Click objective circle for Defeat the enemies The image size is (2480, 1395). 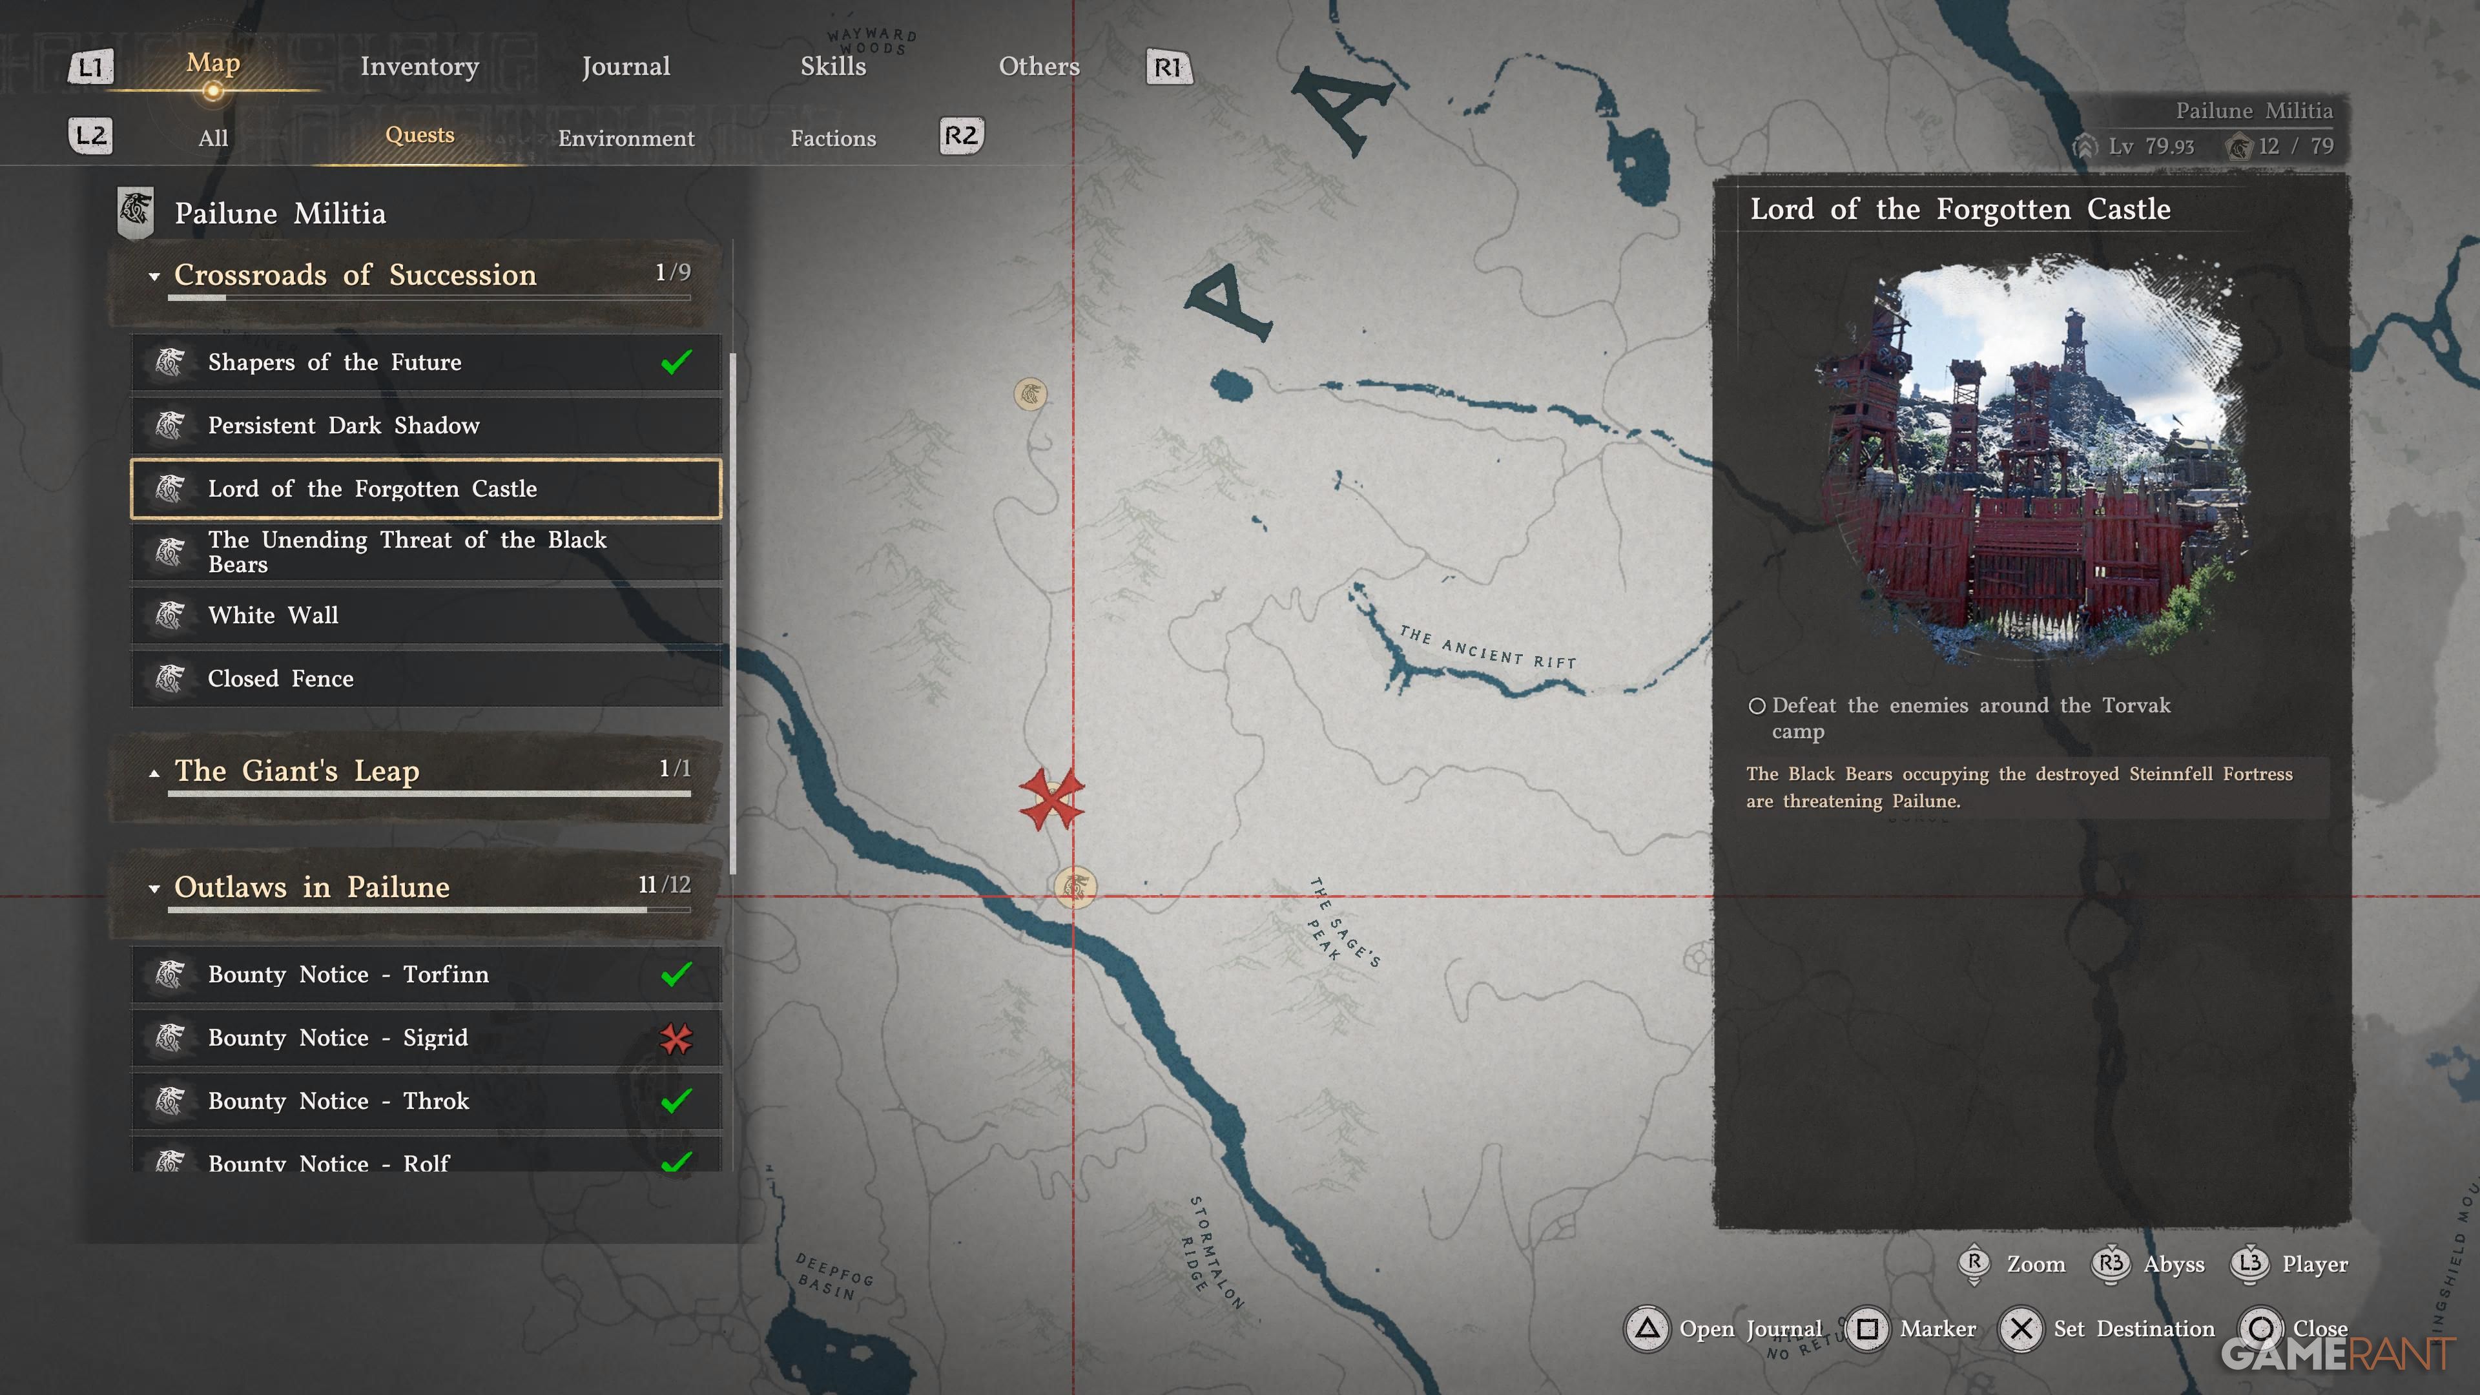click(1756, 706)
